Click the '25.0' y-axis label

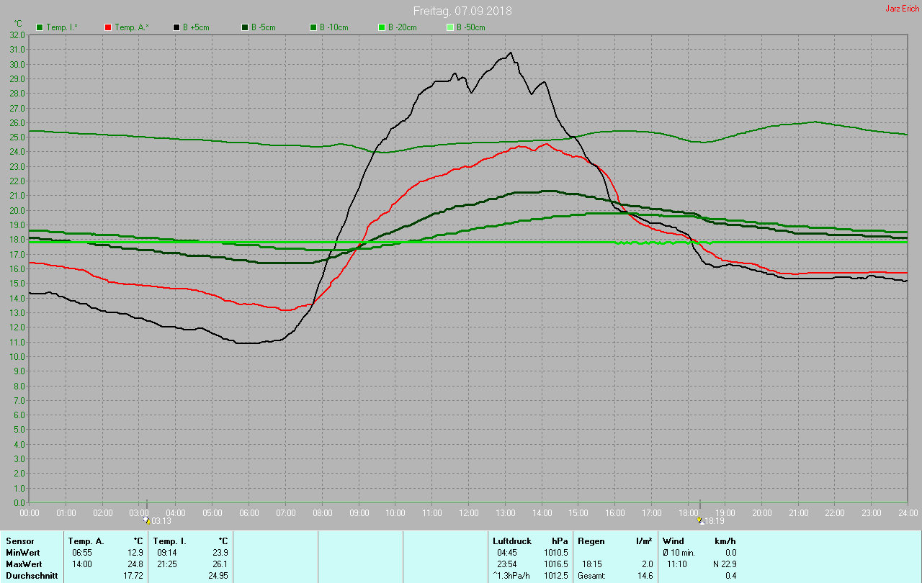[18, 137]
